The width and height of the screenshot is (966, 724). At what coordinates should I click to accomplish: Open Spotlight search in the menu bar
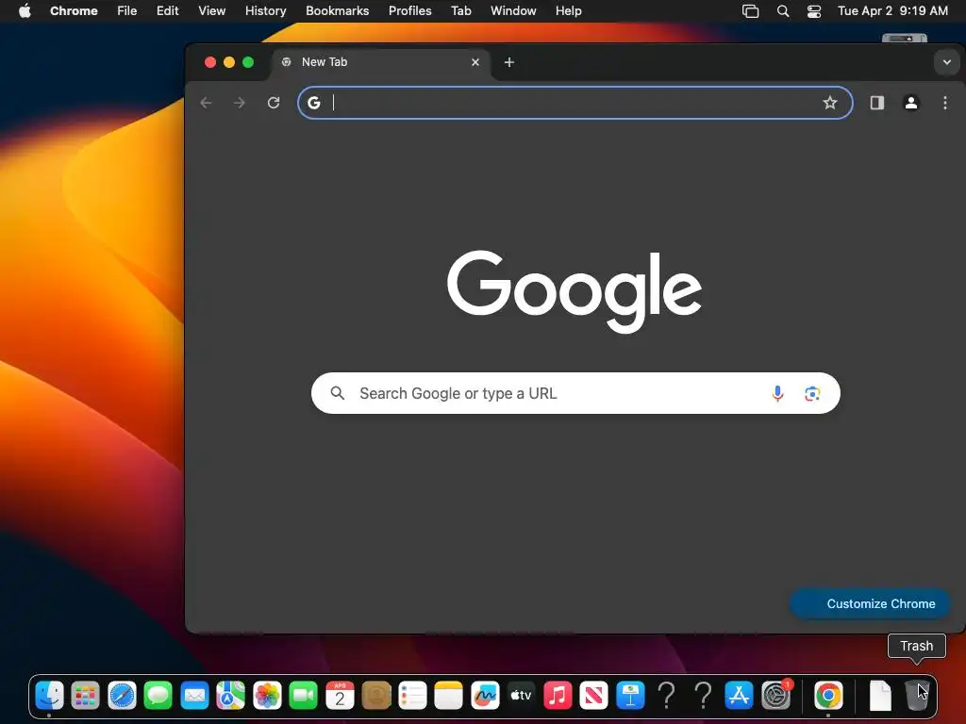tap(782, 11)
